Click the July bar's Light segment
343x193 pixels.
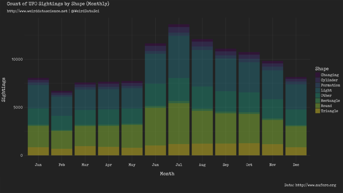[179, 57]
